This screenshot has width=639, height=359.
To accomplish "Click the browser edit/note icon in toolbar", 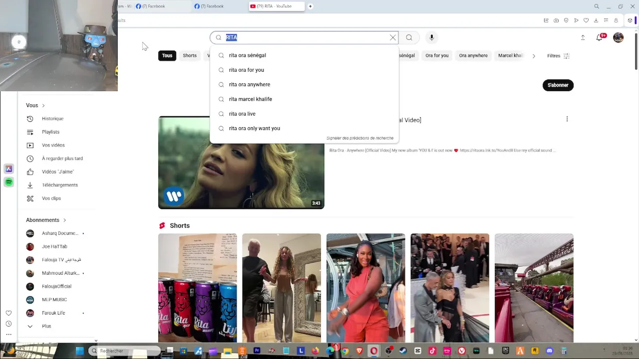I will (x=546, y=20).
